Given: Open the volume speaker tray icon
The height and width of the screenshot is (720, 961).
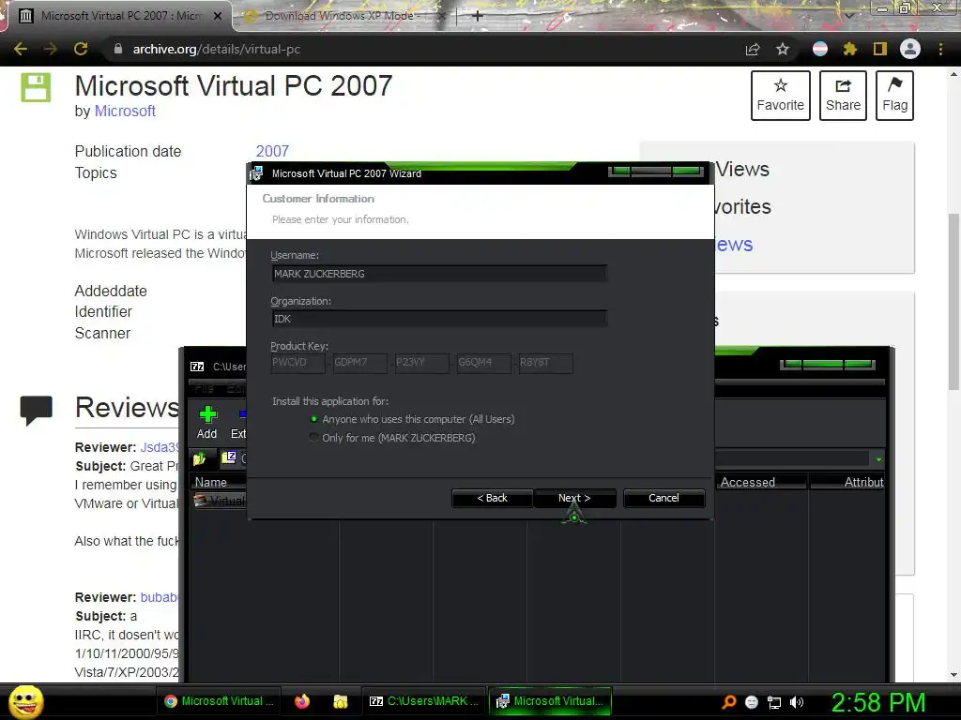Looking at the screenshot, I should click(797, 701).
